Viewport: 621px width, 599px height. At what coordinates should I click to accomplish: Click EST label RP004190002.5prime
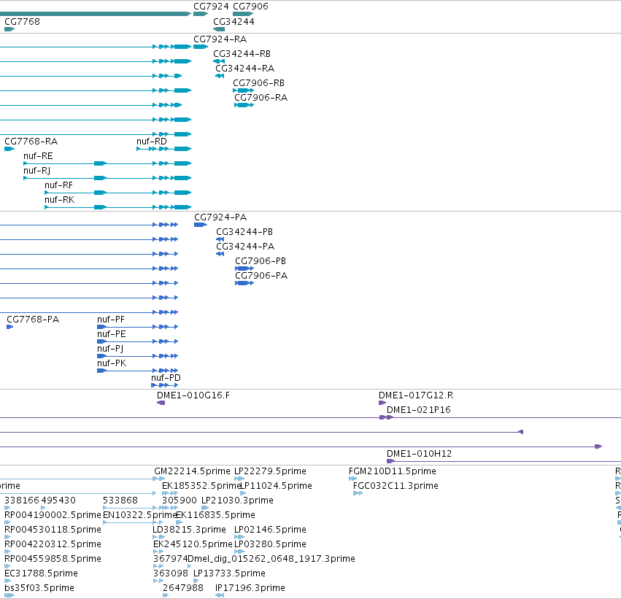pyautogui.click(x=53, y=516)
